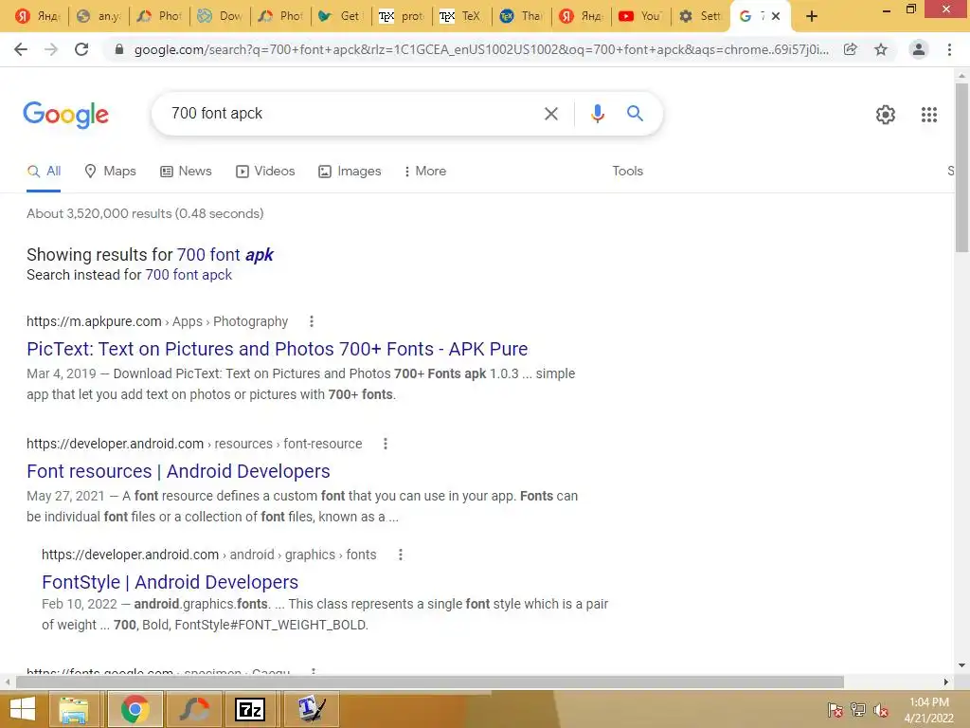
Task: Click the Google logo
Action: click(x=65, y=115)
